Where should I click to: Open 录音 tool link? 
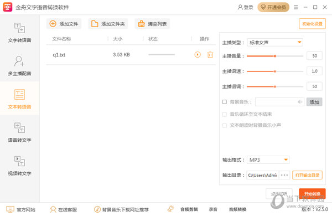(213, 209)
